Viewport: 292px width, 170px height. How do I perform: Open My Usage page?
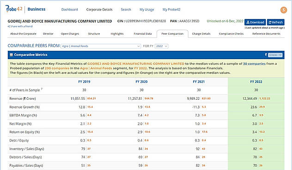pyautogui.click(x=147, y=10)
